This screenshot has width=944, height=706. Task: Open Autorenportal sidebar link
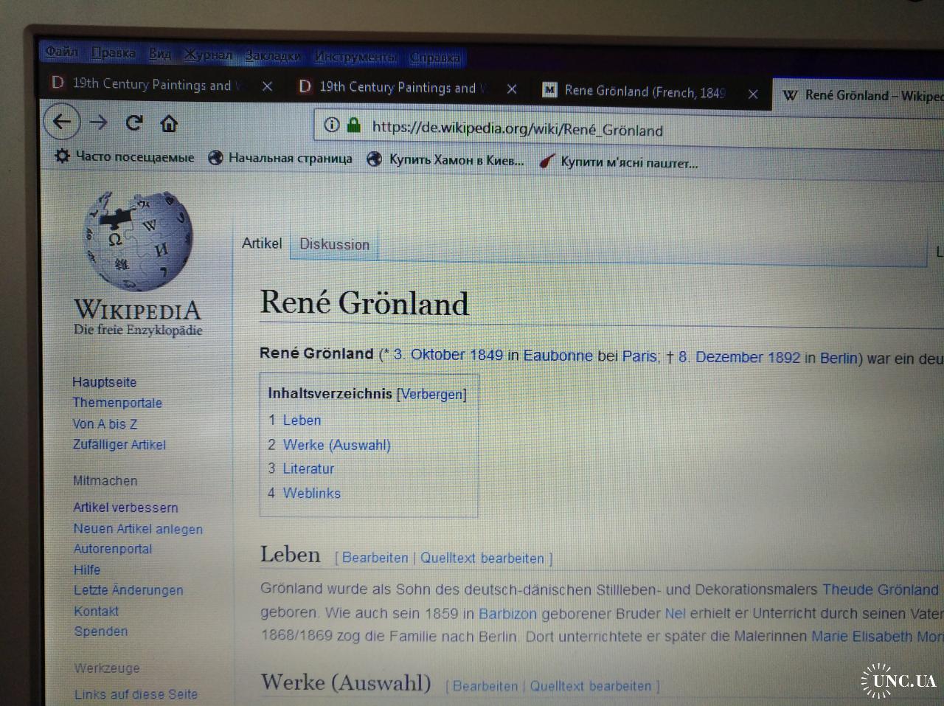coord(113,549)
